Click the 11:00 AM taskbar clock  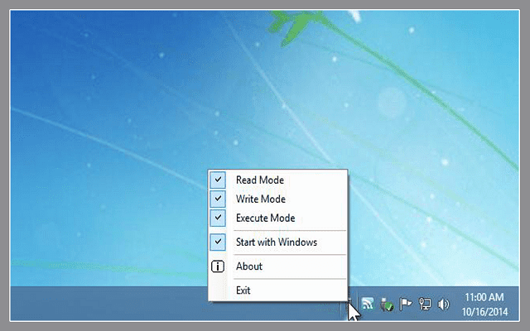[484, 297]
